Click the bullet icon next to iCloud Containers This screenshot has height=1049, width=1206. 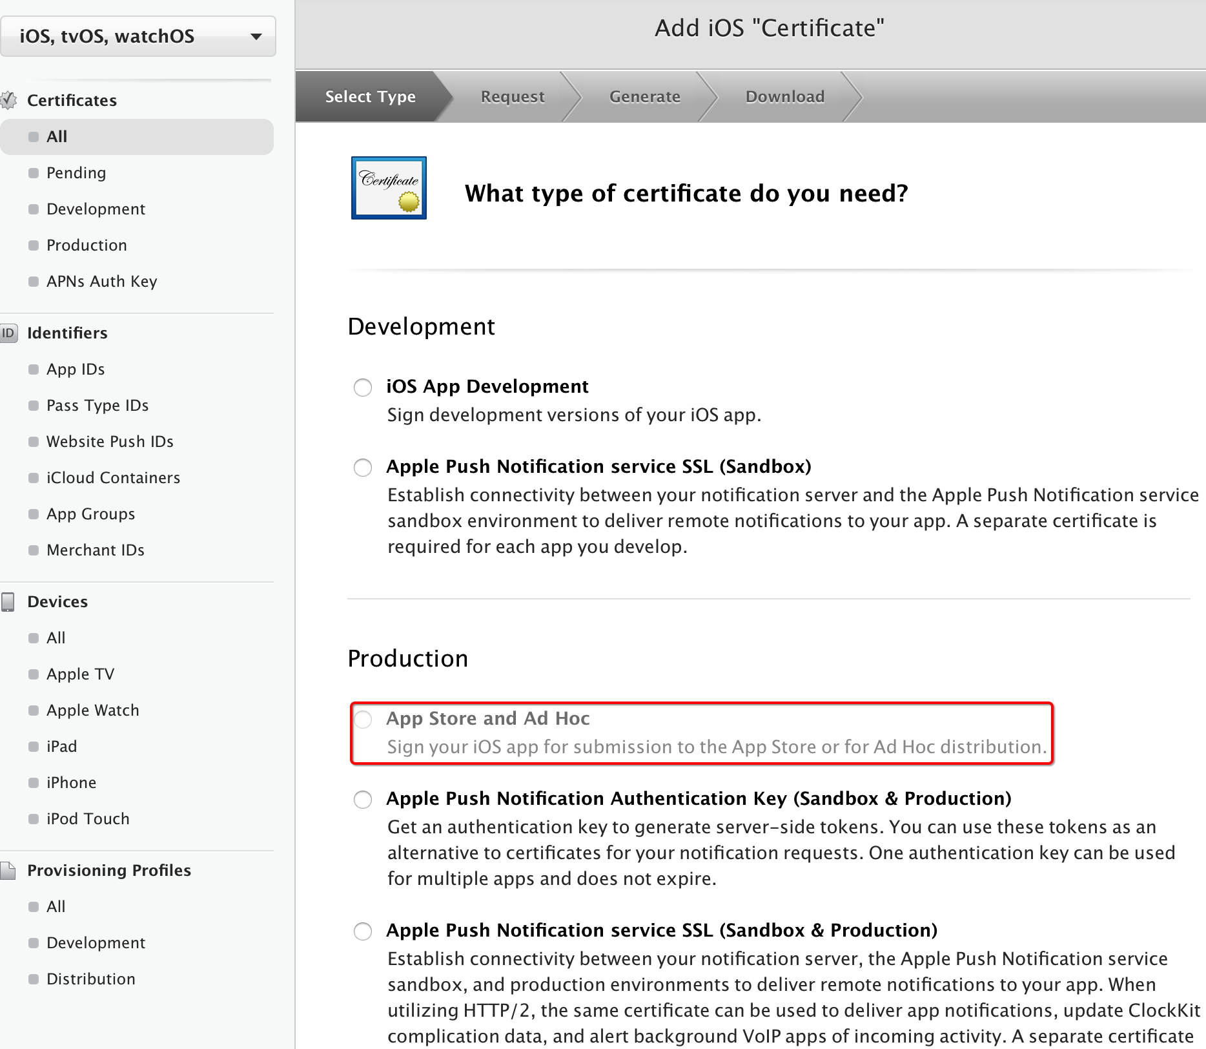(34, 477)
